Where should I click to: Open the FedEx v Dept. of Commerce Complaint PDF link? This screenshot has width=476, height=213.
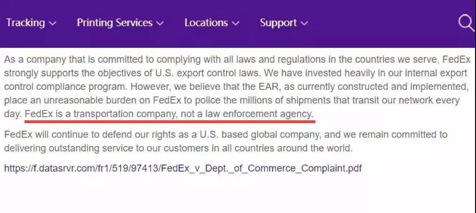183,168
